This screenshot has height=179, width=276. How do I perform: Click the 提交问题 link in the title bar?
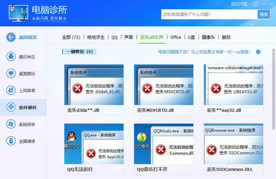pos(239,4)
